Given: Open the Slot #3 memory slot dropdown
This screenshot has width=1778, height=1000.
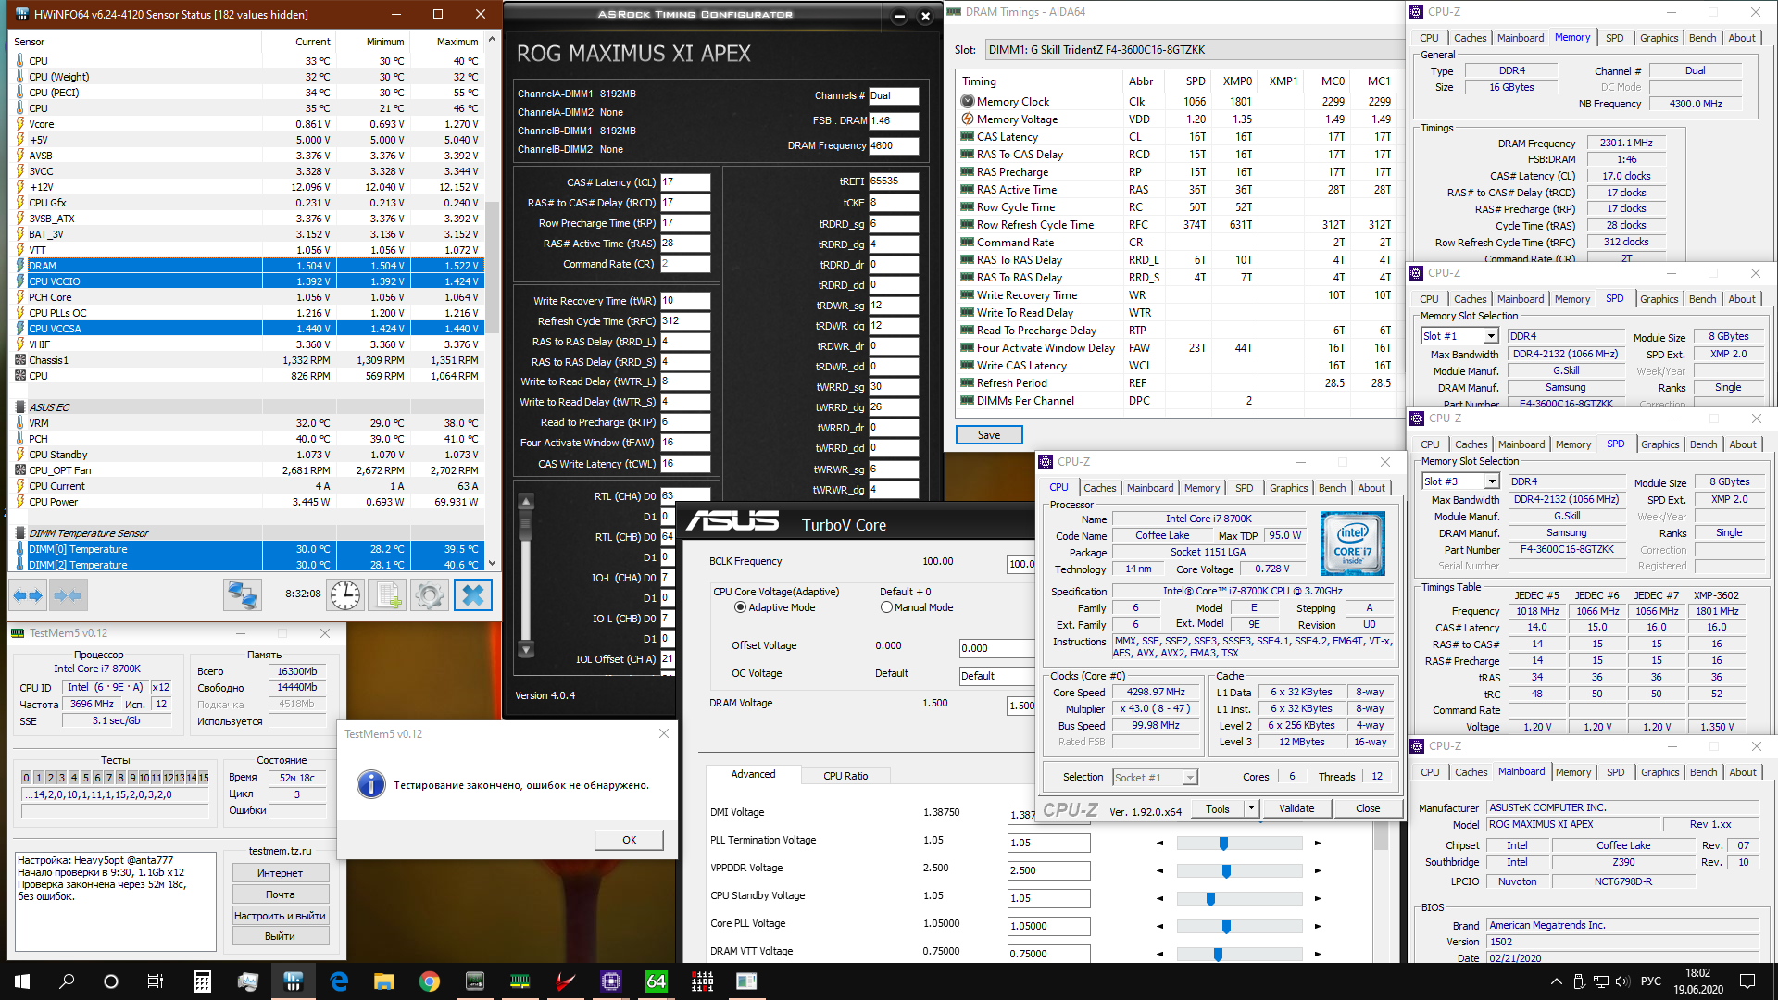Looking at the screenshot, I should coord(1491,481).
